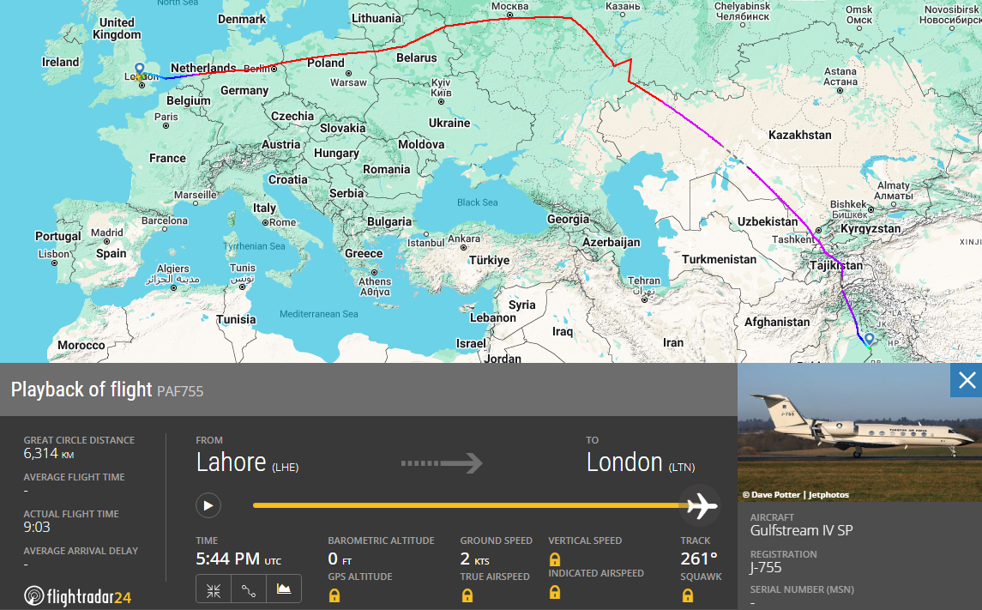Click the Tashkent city label on the map
Image resolution: width=982 pixels, height=610 pixels.
coord(793,239)
